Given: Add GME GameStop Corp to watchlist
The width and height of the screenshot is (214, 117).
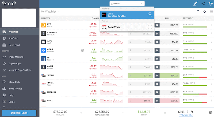Looking at the screenshot, I should 150,15.
